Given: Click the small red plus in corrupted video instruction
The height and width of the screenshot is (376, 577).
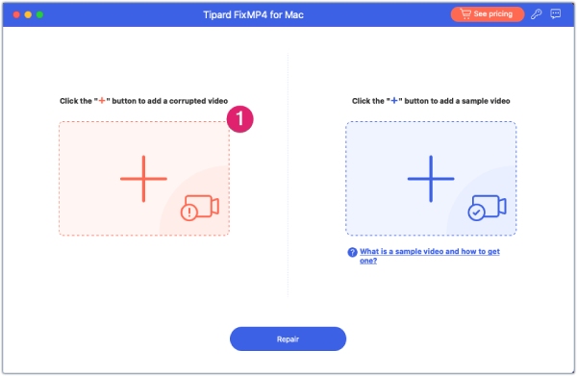Looking at the screenshot, I should [102, 100].
